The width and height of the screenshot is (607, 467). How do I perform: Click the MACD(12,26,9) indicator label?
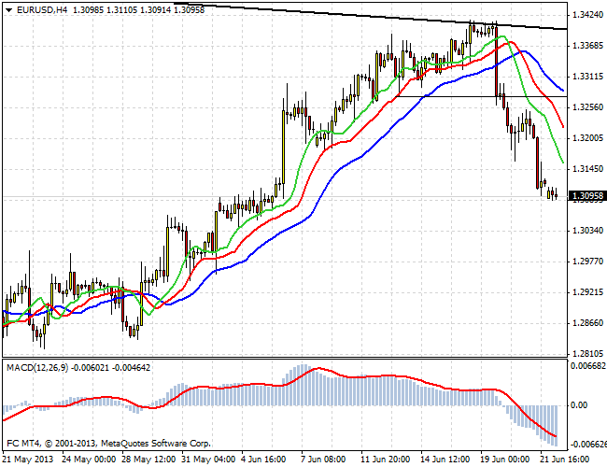click(37, 367)
